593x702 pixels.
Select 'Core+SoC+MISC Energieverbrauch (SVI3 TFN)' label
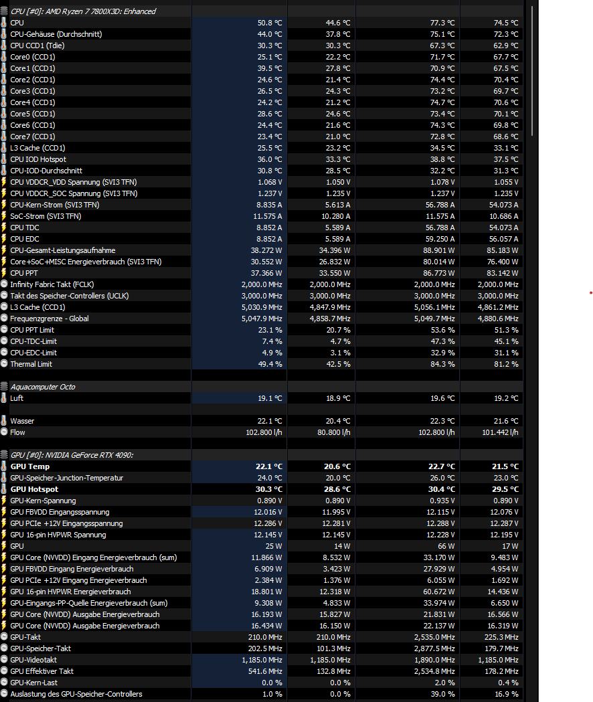(86, 262)
